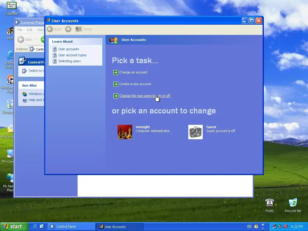This screenshot has height=231, width=308.
Task: Click the language bar help icon
Action: pyautogui.click(x=256, y=226)
